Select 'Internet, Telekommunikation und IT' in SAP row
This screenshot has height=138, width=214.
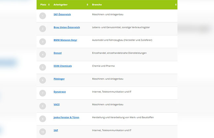click(x=112, y=130)
